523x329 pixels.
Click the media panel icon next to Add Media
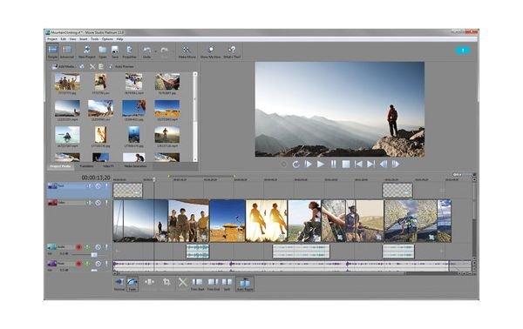point(82,67)
